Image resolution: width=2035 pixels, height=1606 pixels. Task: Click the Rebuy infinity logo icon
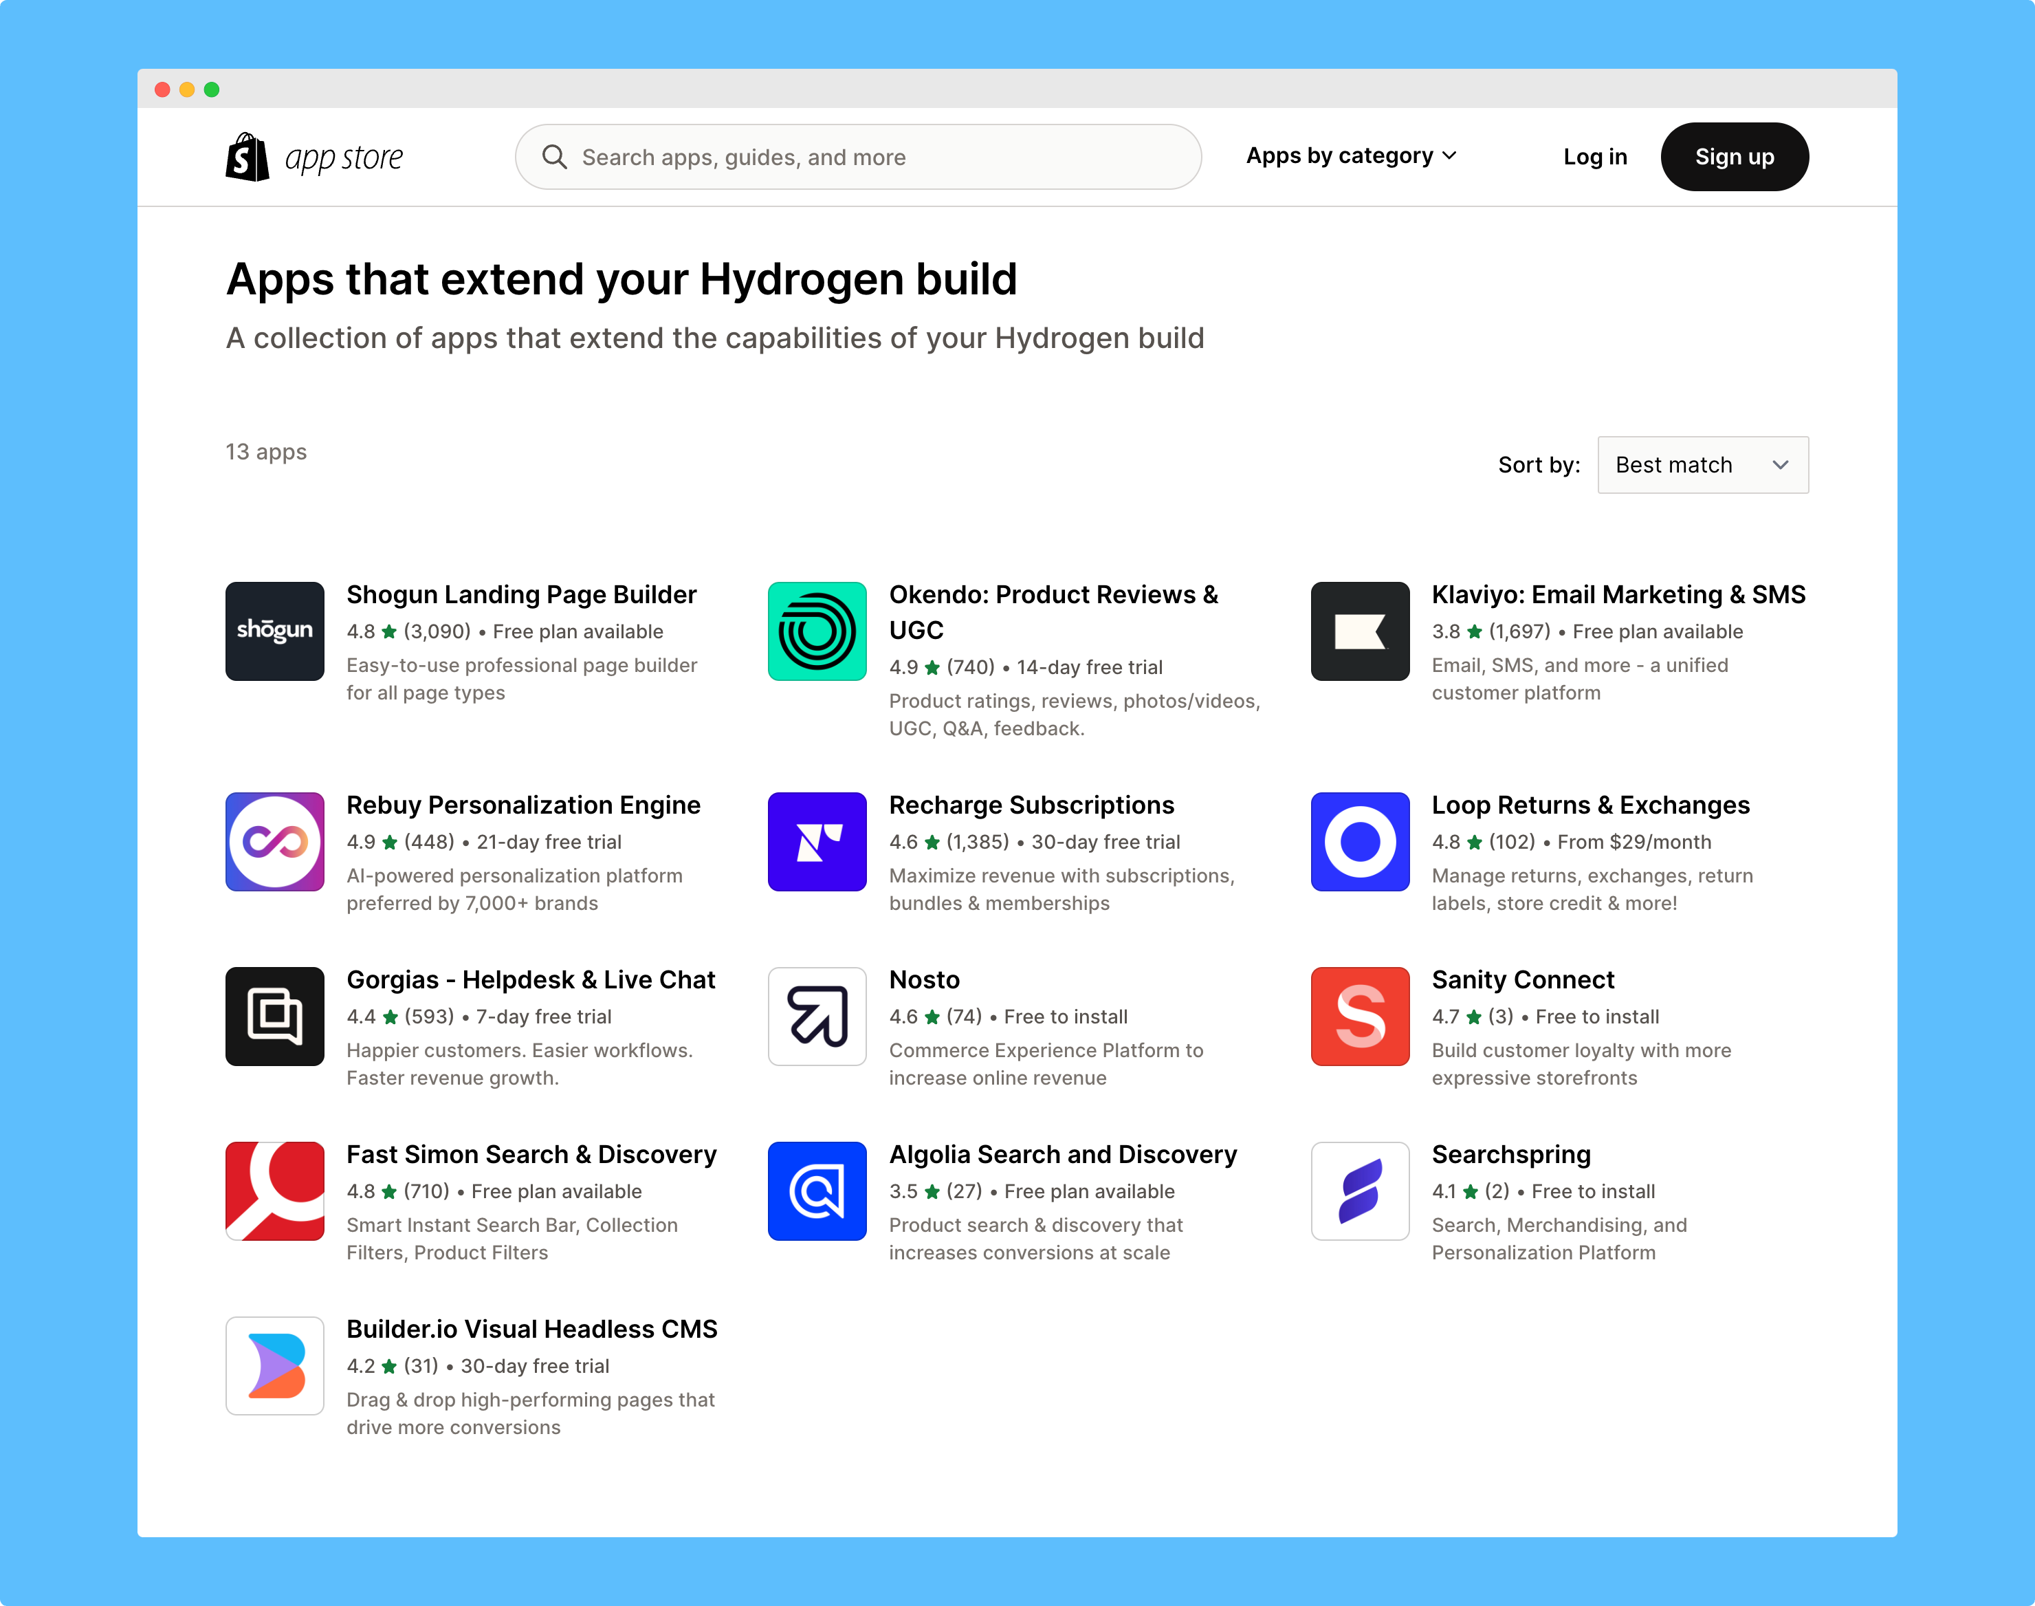(x=274, y=842)
